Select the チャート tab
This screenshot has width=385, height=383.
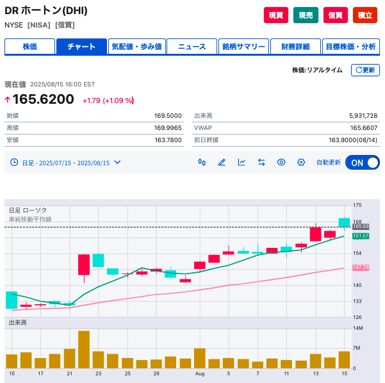(x=81, y=46)
